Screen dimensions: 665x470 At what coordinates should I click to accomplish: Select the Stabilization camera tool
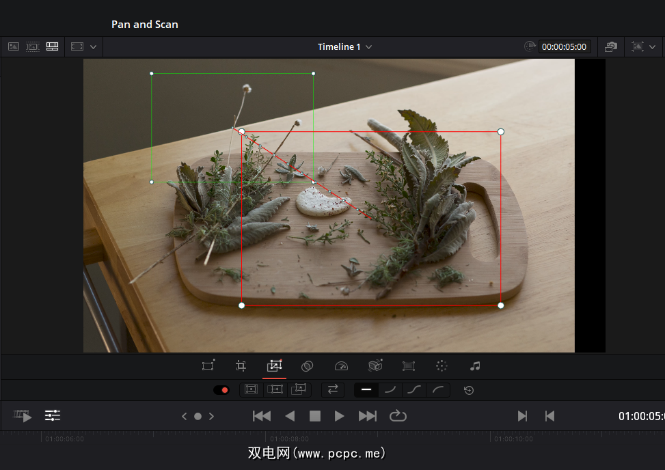(375, 366)
